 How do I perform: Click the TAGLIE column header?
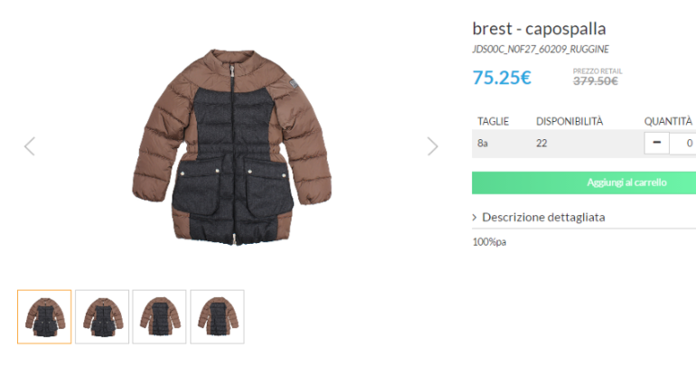coord(494,121)
